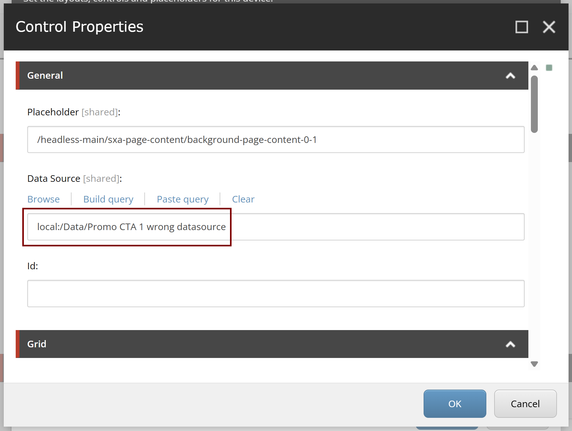Open the Browse link for Data Source
The width and height of the screenshot is (572, 431).
pyautogui.click(x=43, y=199)
